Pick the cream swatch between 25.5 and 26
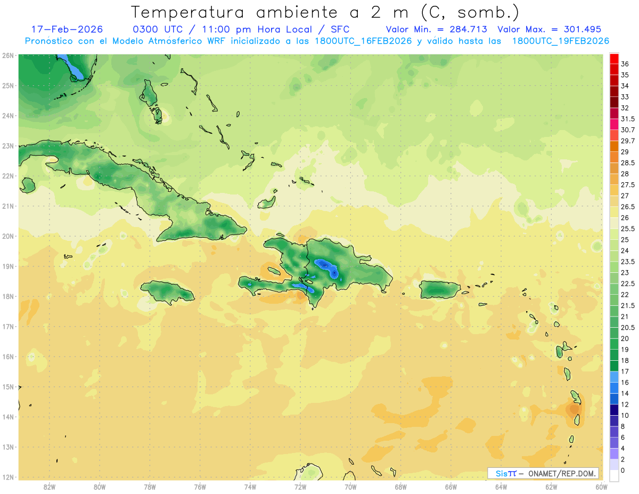 click(614, 223)
